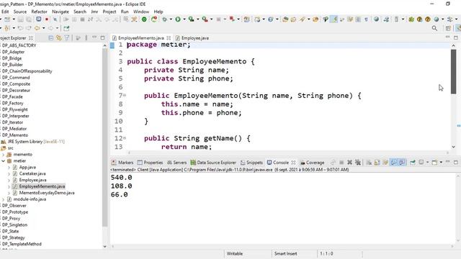Open the Open Console dropdown arrow
This screenshot has width=461, height=259.
pos(441,163)
